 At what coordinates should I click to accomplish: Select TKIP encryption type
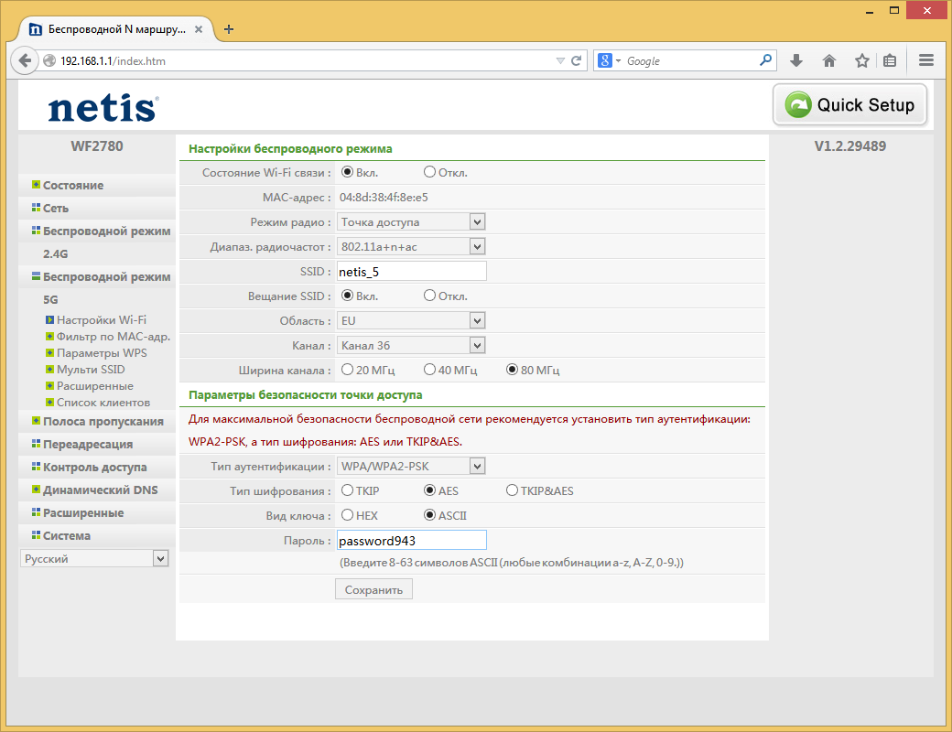tap(347, 490)
